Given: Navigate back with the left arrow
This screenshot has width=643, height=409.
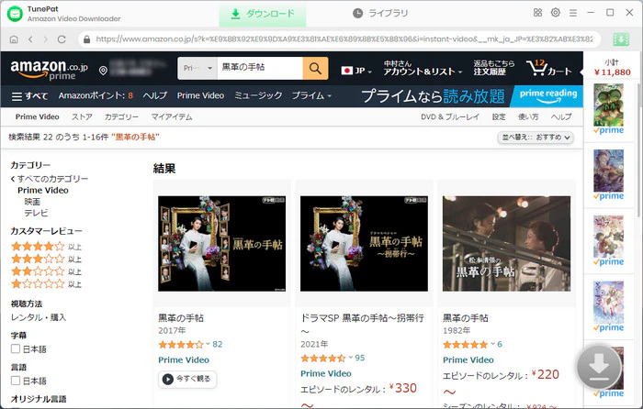Looking at the screenshot, I should pos(30,39).
